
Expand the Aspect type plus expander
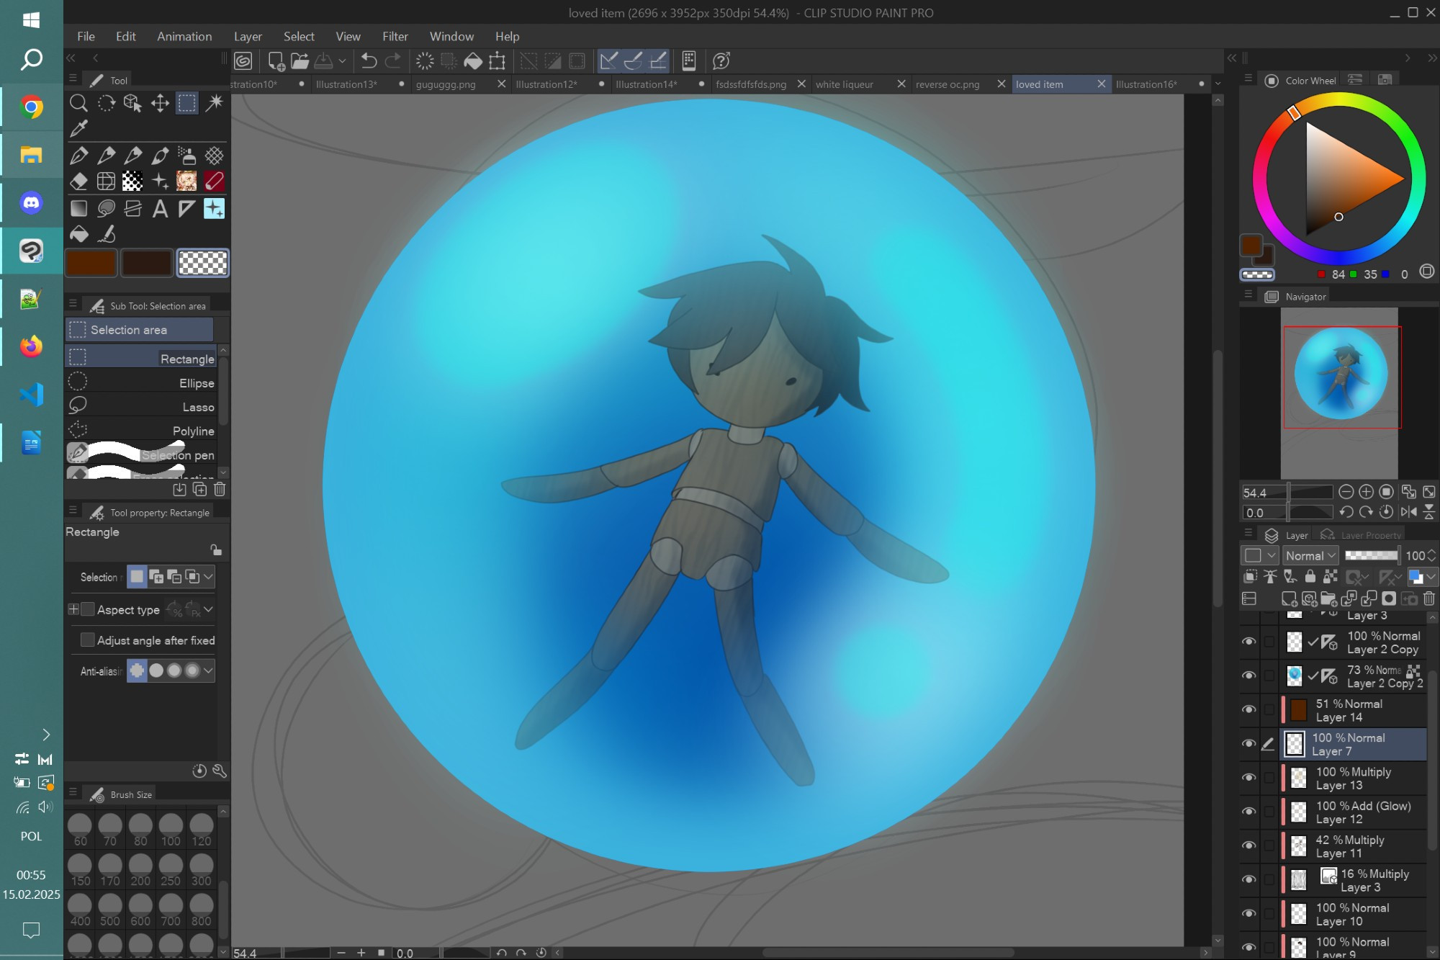[x=73, y=609]
